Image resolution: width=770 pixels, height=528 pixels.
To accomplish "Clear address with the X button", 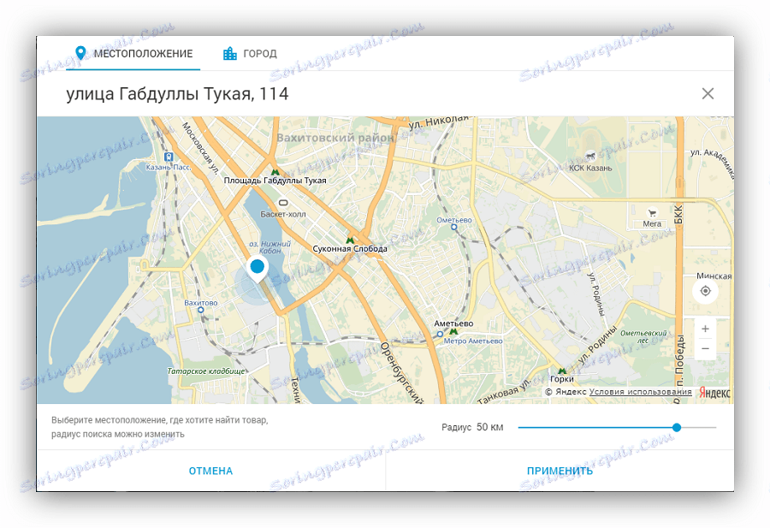I will coord(708,93).
